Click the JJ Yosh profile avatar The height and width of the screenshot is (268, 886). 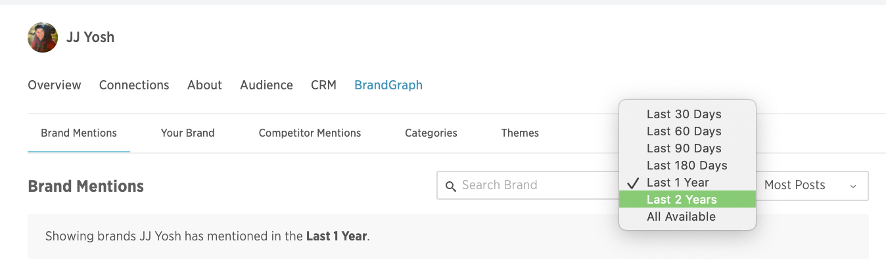point(43,37)
